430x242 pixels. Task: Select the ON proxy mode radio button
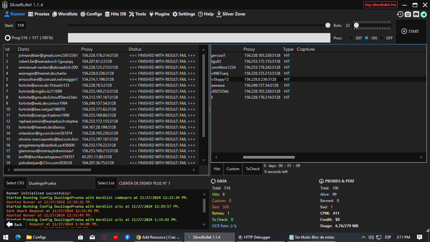click(x=366, y=38)
